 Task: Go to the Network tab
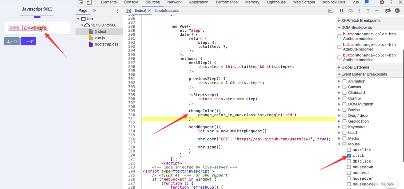[x=174, y=2]
